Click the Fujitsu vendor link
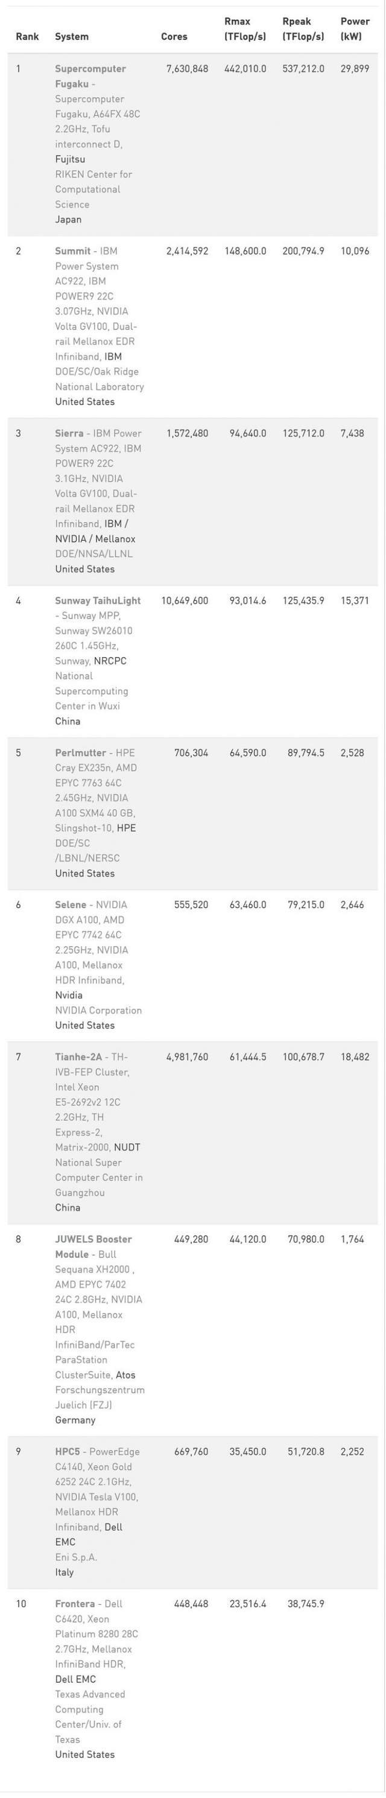 (71, 160)
